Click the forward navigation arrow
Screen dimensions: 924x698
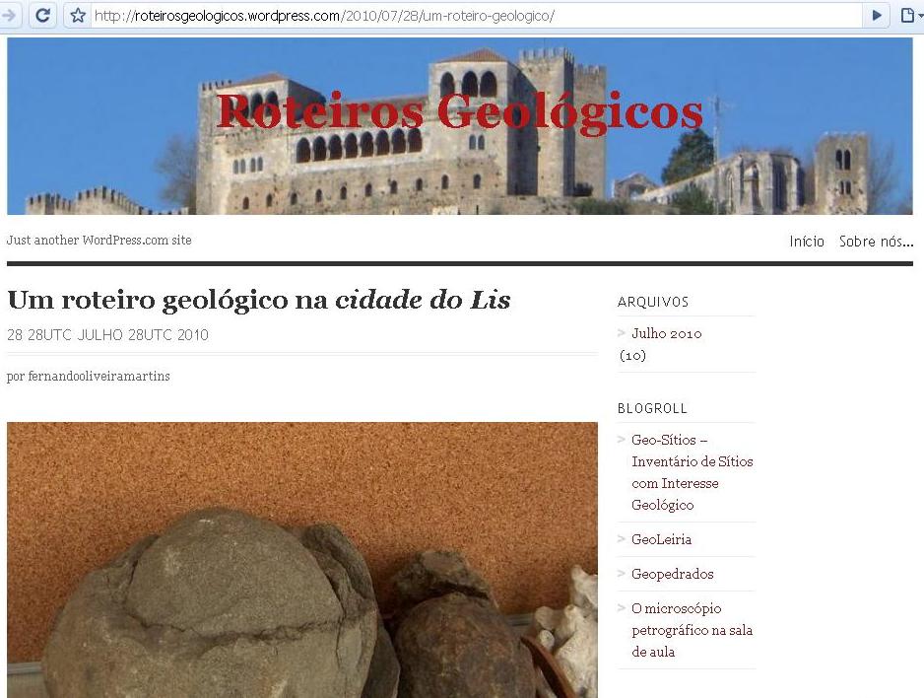9,16
